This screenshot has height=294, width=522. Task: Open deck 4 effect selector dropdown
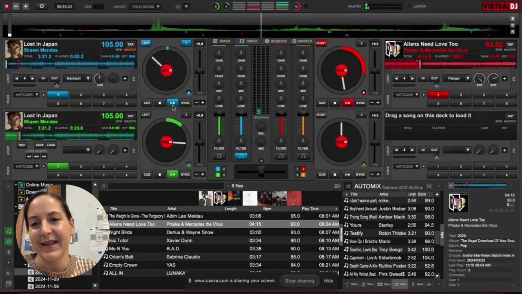point(456,150)
